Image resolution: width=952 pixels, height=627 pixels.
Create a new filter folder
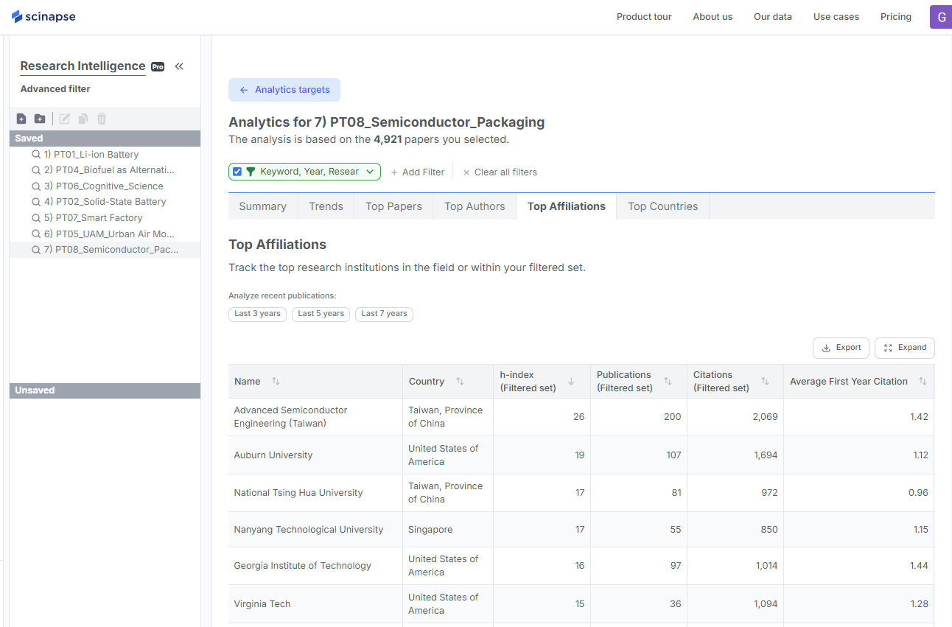tap(39, 118)
